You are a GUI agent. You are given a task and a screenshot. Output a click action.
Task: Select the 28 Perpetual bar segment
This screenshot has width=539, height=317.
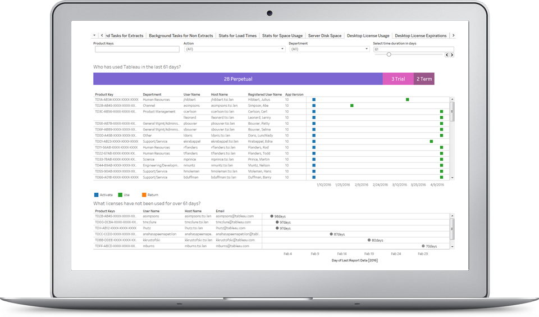pos(238,79)
